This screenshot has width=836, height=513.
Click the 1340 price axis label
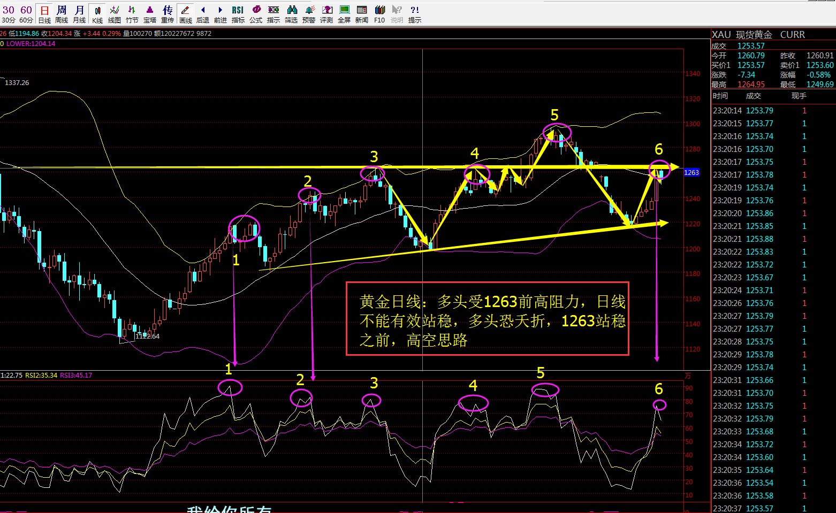693,74
